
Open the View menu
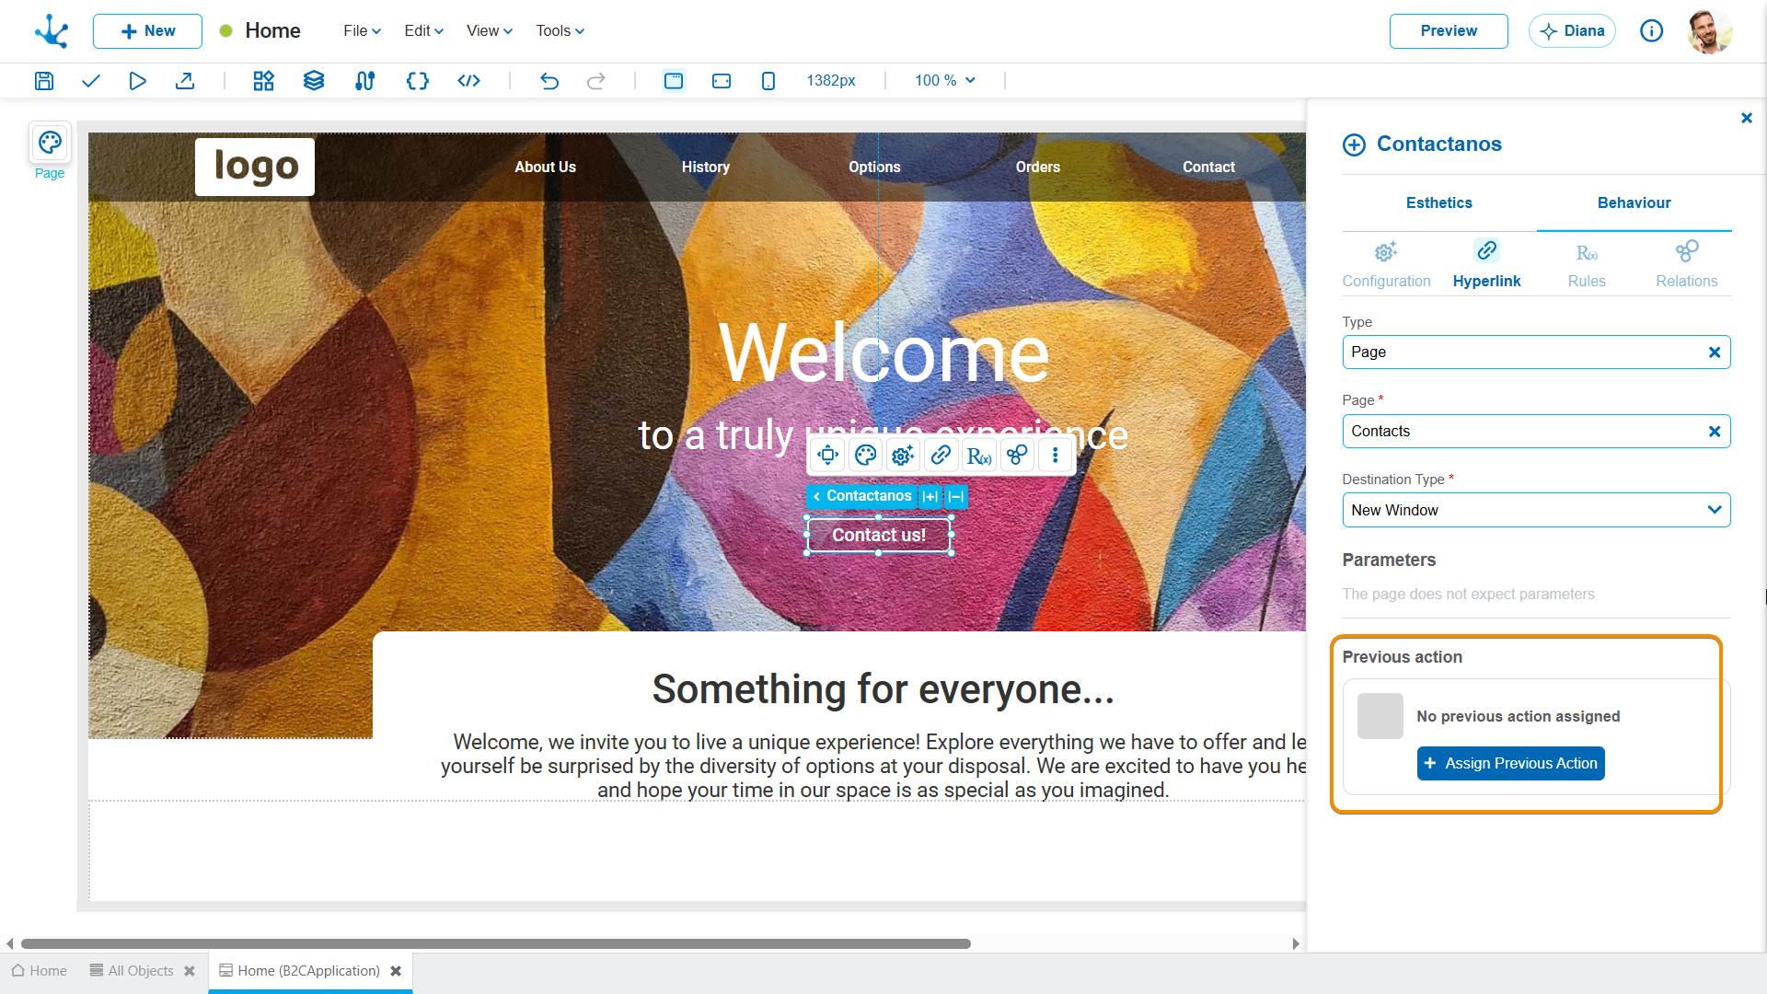[489, 31]
